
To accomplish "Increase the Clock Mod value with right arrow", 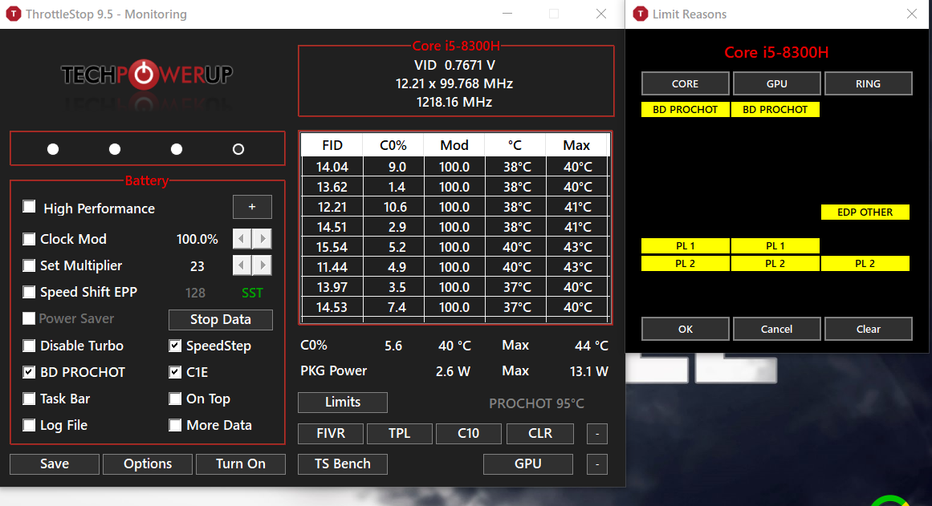I will click(263, 239).
